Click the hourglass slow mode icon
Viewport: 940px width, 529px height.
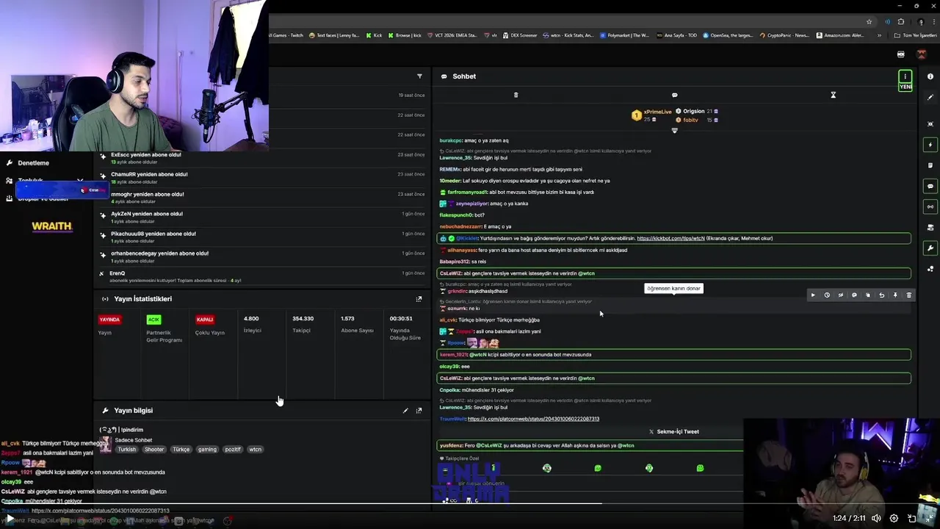tap(833, 95)
